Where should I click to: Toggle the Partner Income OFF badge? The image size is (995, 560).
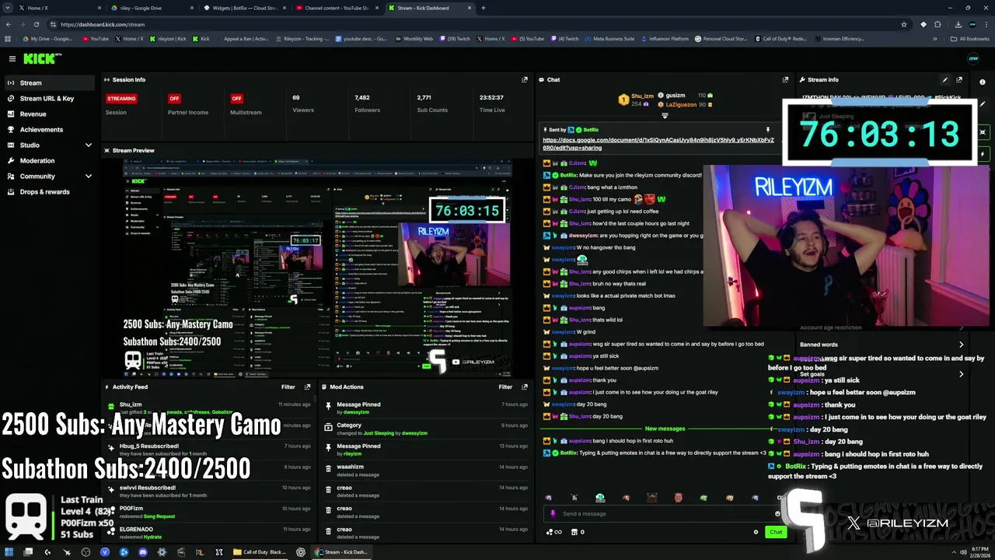[x=174, y=98]
